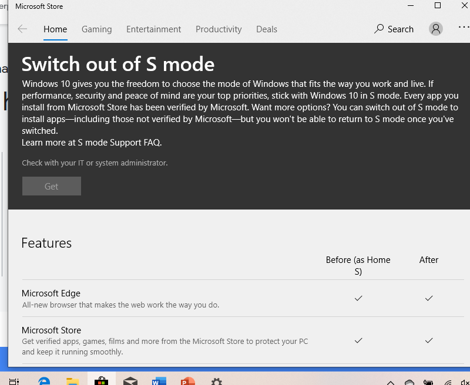Open the Entertainment tab
Image resolution: width=470 pixels, height=385 pixels.
click(153, 29)
